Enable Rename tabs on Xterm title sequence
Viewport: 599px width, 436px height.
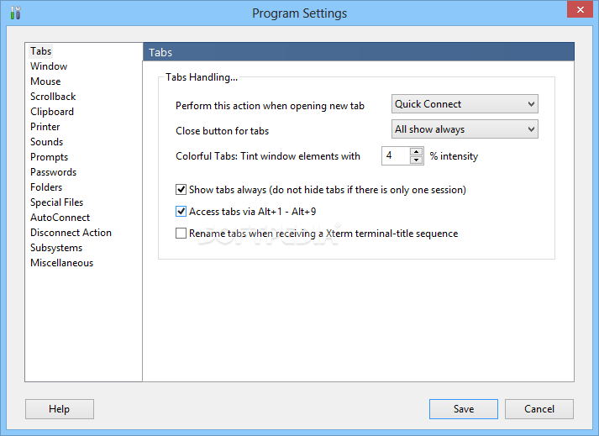tap(181, 233)
